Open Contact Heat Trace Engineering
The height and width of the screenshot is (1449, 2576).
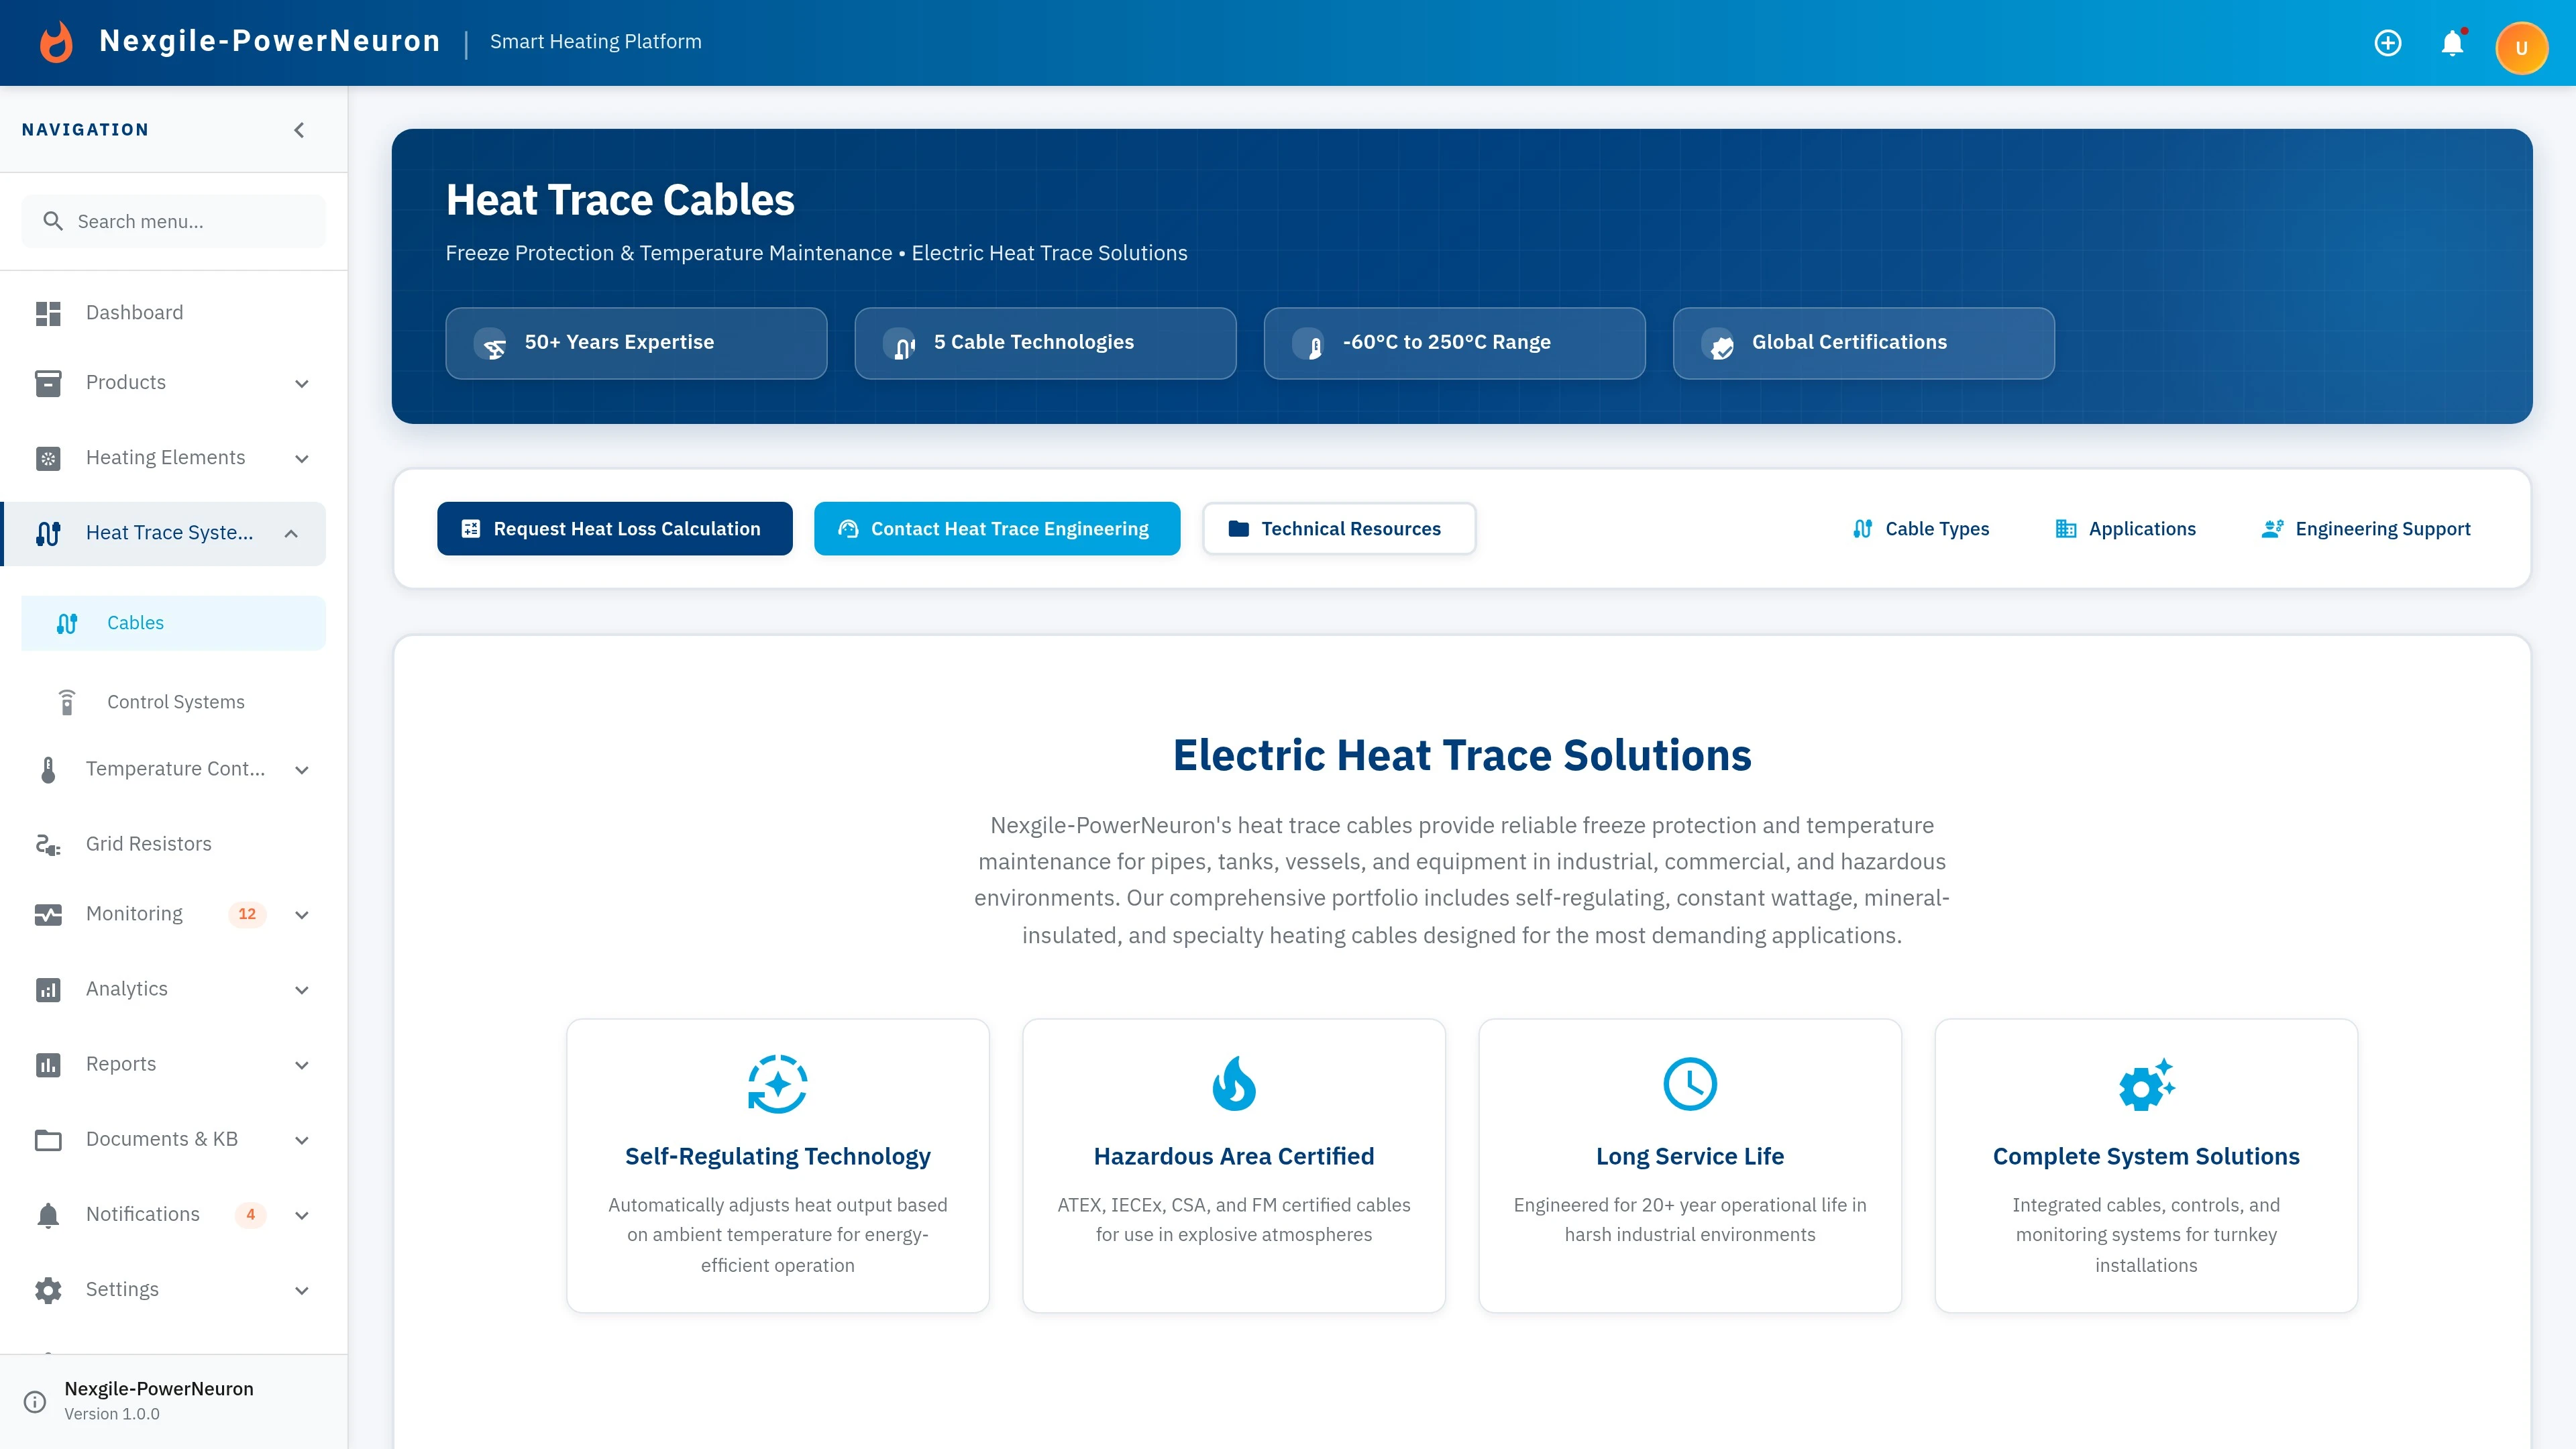(996, 528)
